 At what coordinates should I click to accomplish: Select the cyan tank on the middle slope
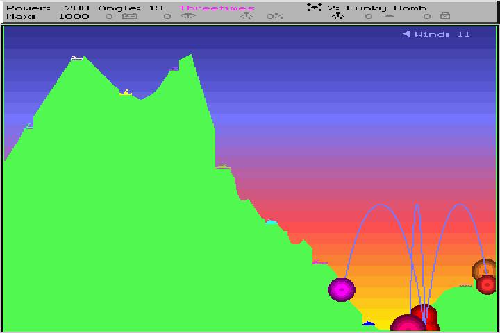pyautogui.click(x=271, y=222)
